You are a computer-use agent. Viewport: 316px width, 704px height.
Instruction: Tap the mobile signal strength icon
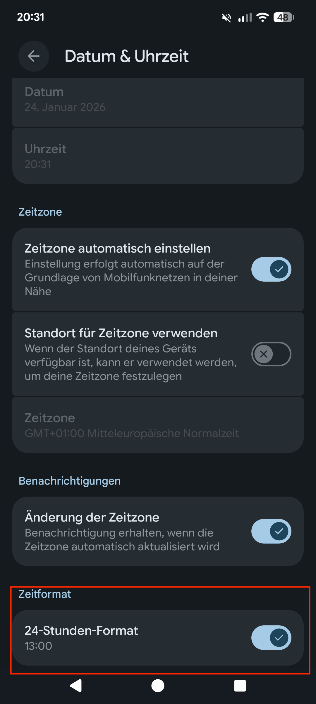[x=245, y=18]
